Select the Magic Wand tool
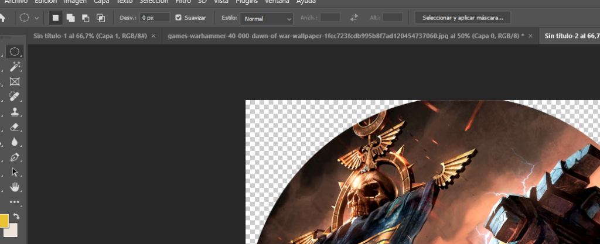 (15, 67)
